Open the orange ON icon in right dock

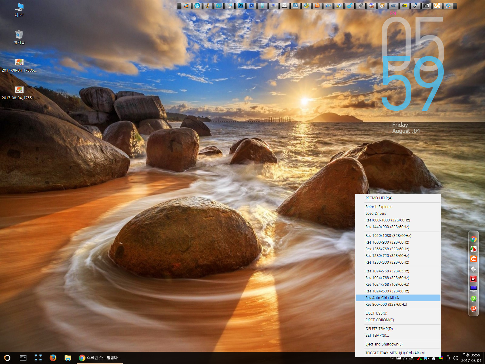[x=473, y=259]
